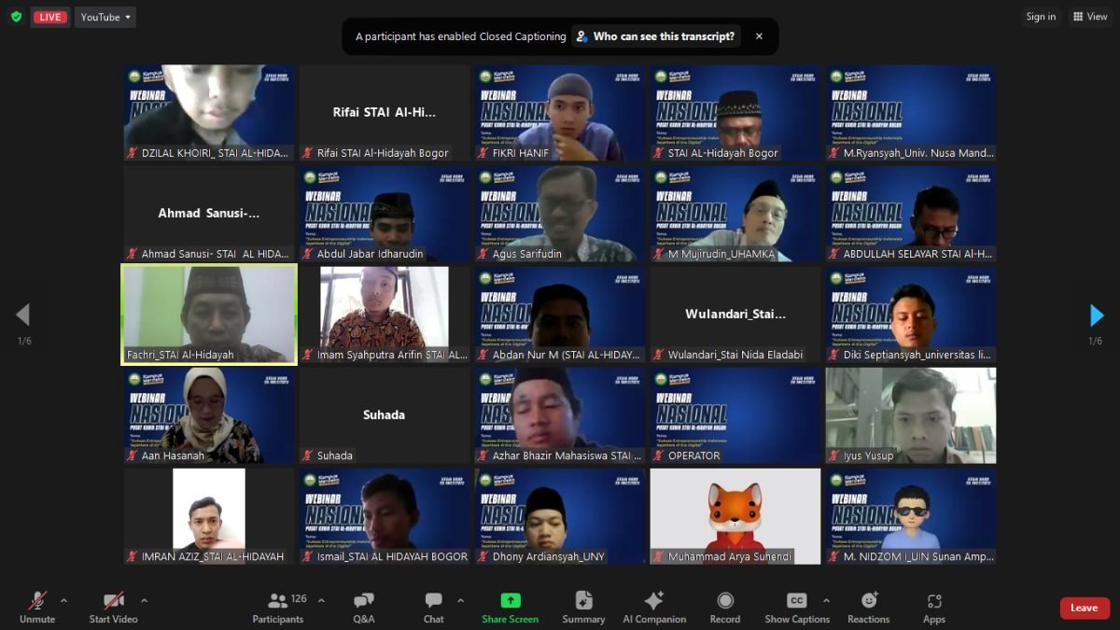View the Participants list
The width and height of the screenshot is (1120, 630).
click(277, 607)
